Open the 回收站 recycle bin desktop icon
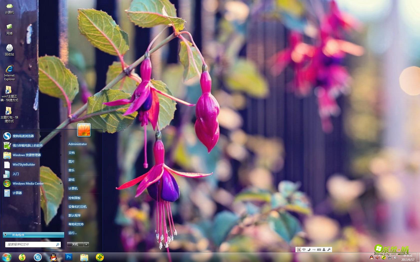 (10, 50)
